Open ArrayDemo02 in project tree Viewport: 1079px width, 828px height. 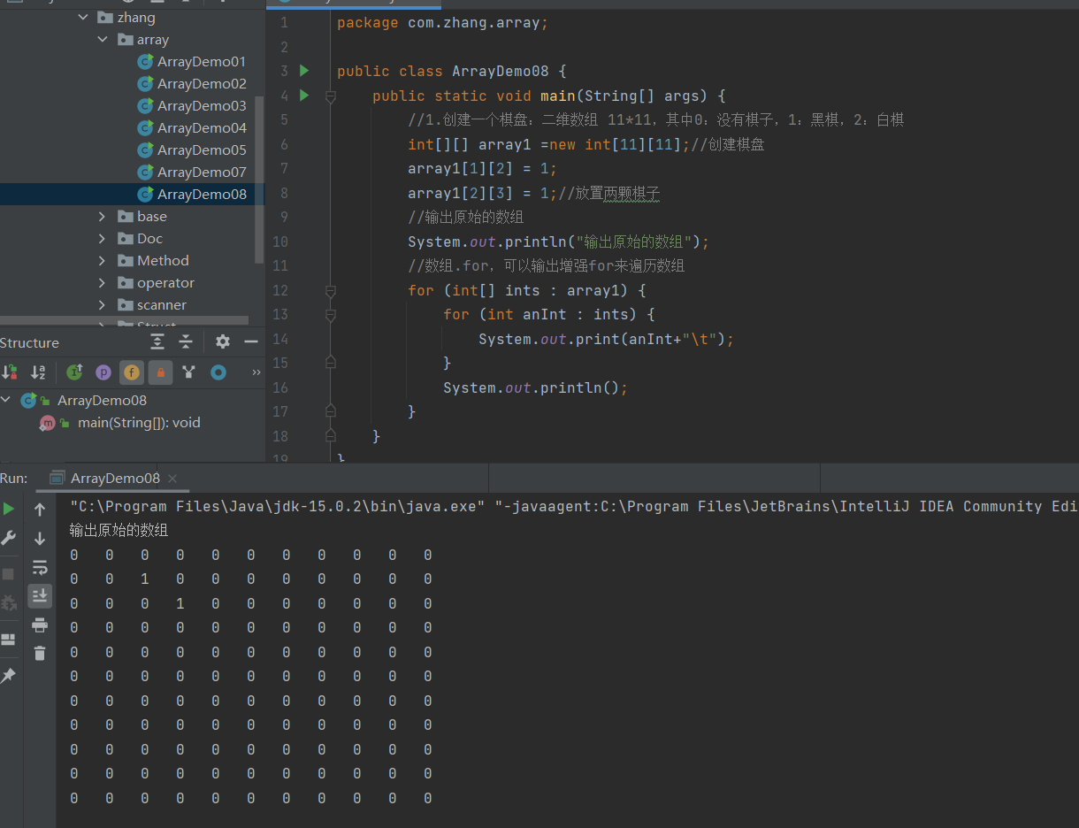point(202,84)
